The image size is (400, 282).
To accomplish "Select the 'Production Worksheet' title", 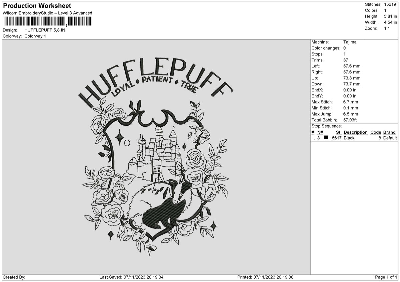I will click(37, 6).
